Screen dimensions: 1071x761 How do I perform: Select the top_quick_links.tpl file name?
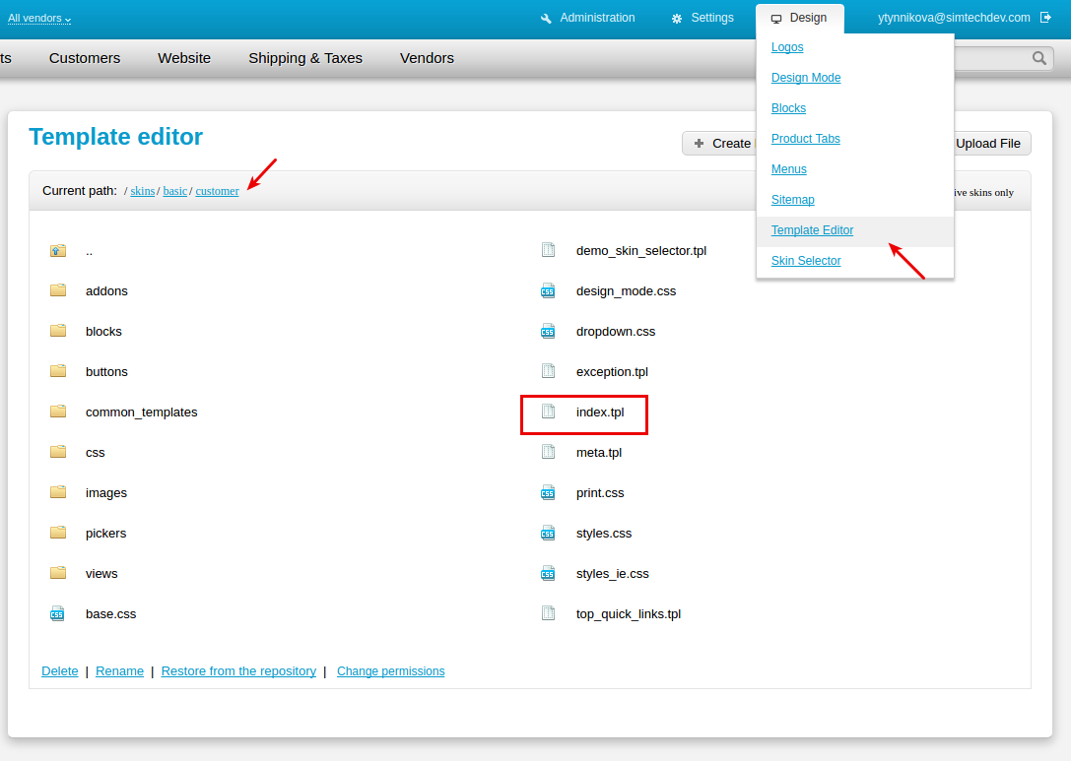pos(629,614)
